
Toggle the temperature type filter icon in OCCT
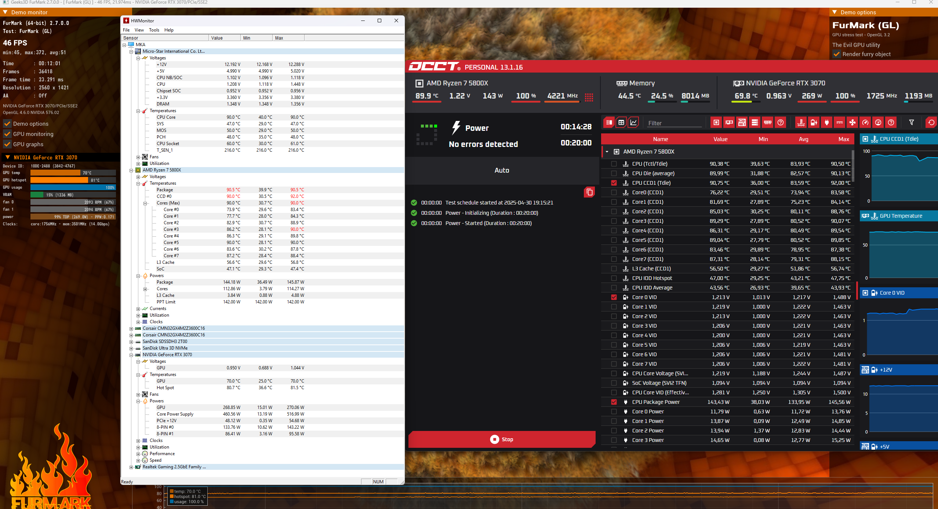pos(801,122)
